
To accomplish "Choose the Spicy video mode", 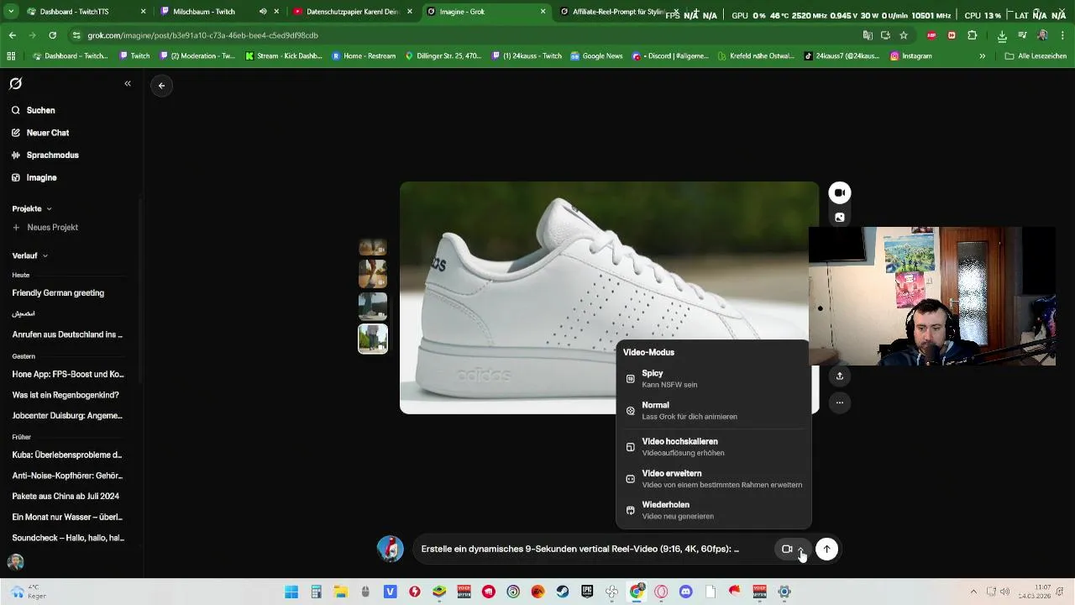I will pyautogui.click(x=713, y=378).
